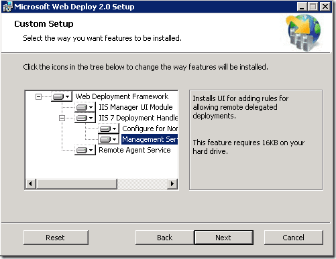Open Configure for Non install-option dropdown

click(x=109, y=128)
